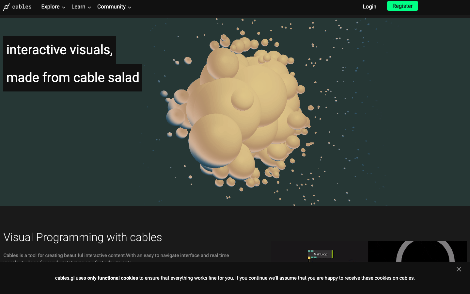470x294 pixels.
Task: Click the Login link
Action: 369,7
